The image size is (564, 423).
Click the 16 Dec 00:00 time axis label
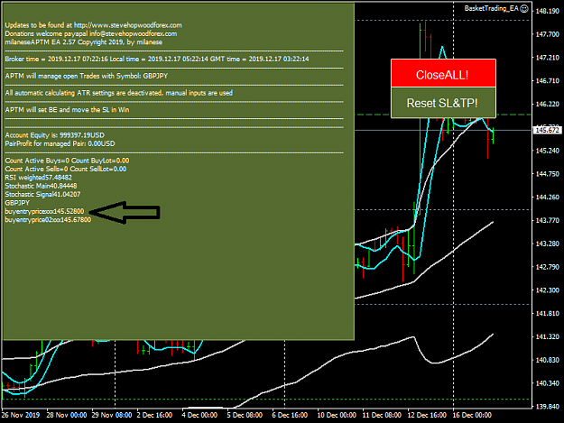click(472, 415)
